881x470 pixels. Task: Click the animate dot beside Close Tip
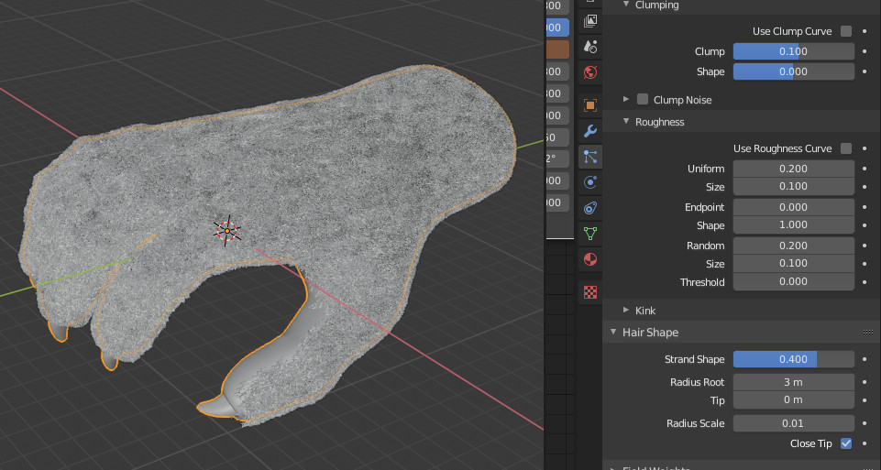point(864,443)
